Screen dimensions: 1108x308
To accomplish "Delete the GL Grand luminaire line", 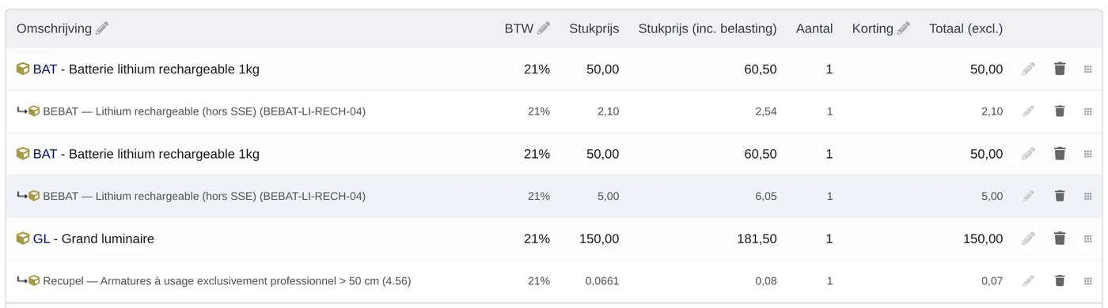I will click(x=1060, y=239).
